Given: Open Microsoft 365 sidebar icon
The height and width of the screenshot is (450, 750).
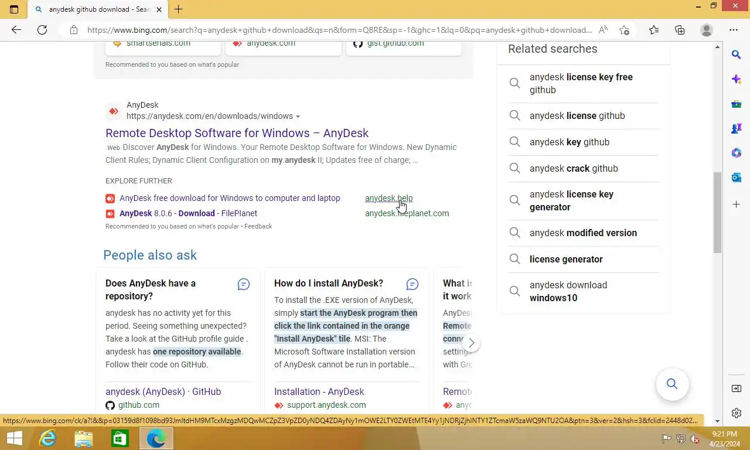Looking at the screenshot, I should [x=737, y=153].
